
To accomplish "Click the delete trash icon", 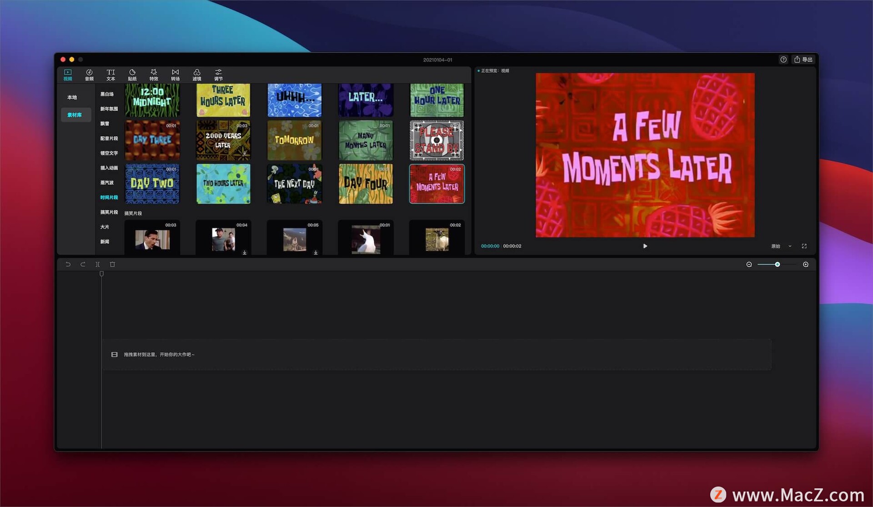I will pos(112,264).
